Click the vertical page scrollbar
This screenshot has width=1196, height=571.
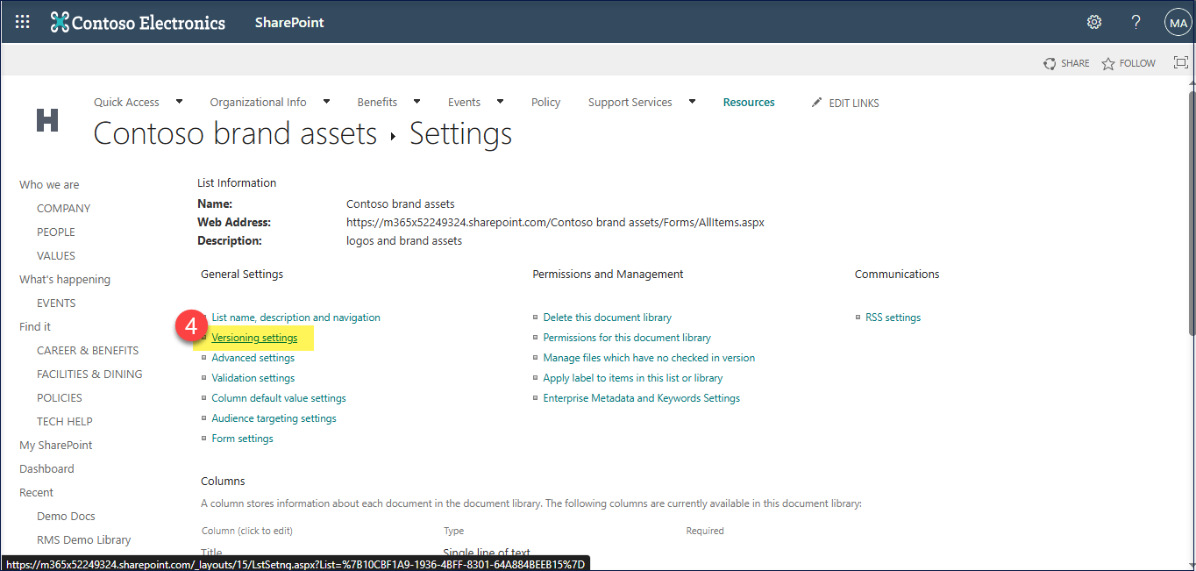1190,211
